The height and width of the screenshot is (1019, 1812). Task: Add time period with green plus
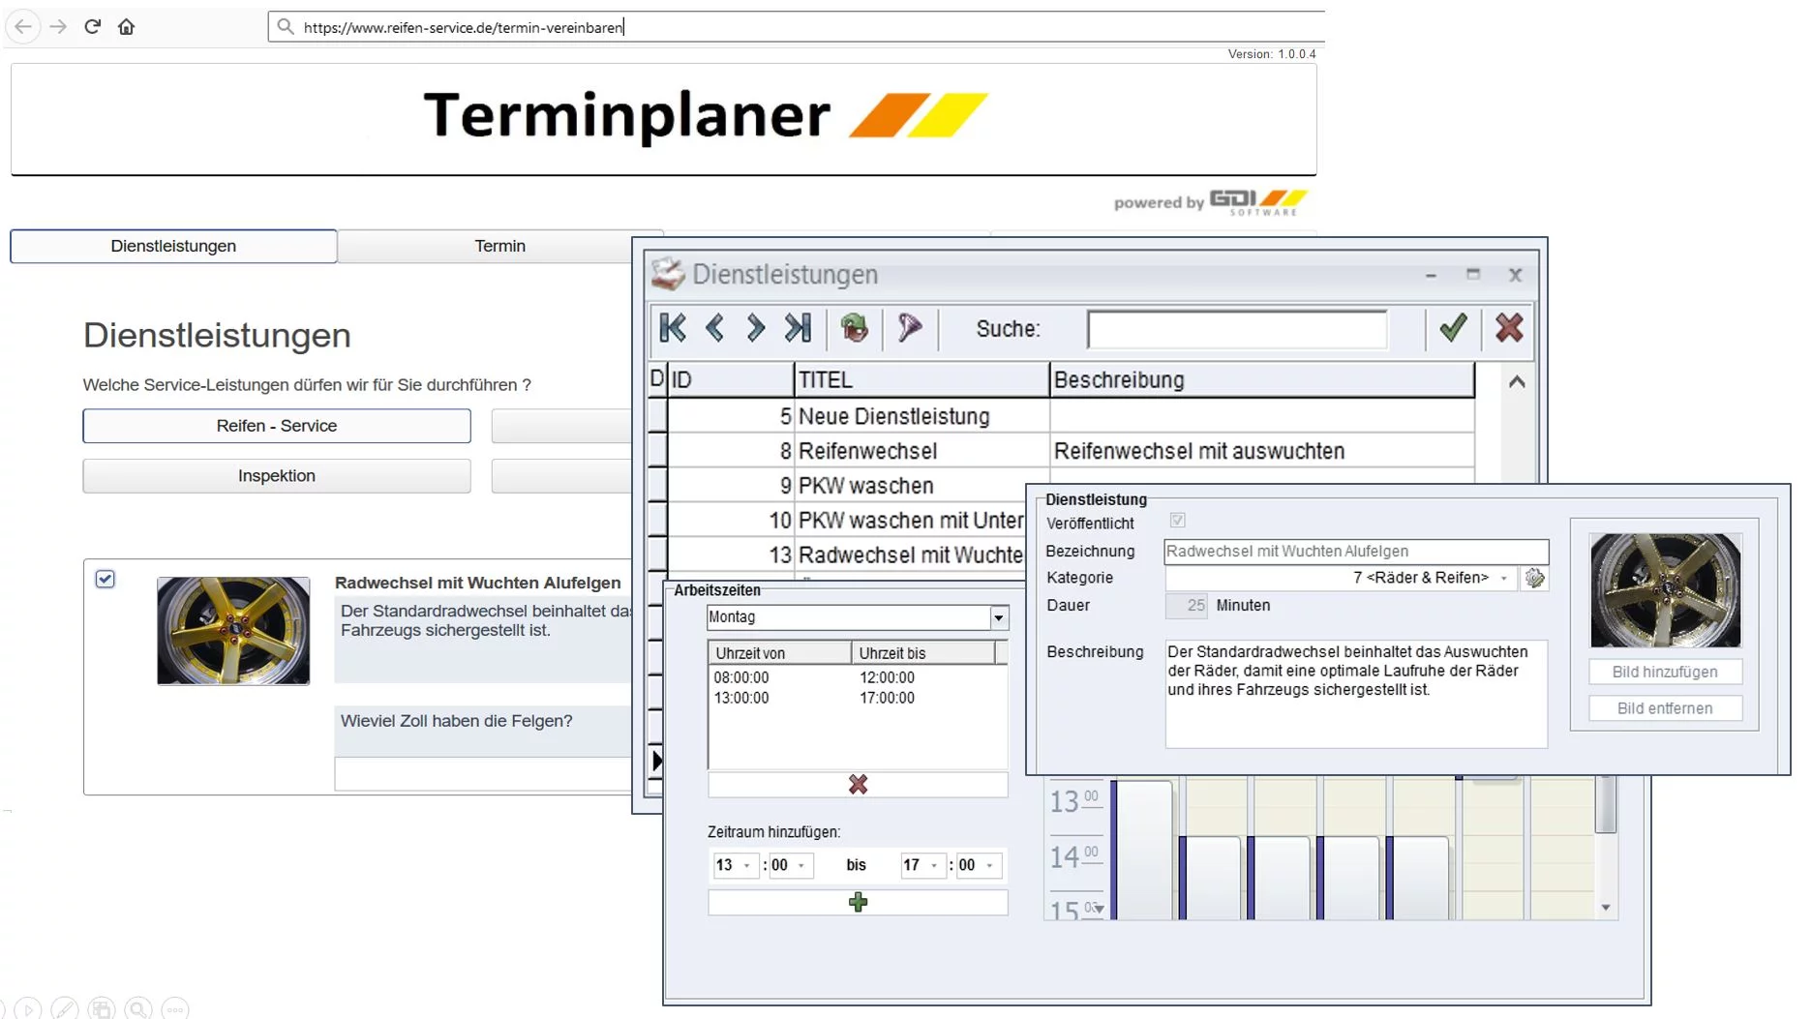[x=858, y=902]
